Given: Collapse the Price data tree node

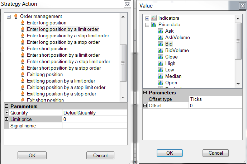Looking at the screenshot, I should click(147, 25).
